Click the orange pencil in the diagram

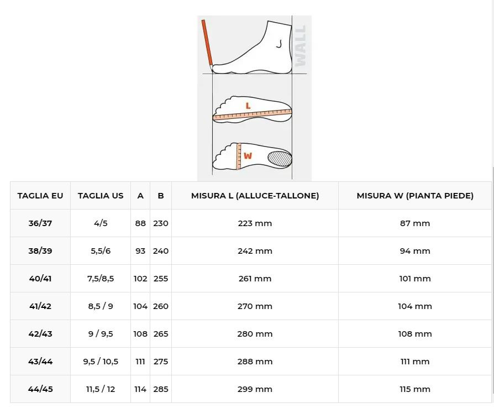207,44
